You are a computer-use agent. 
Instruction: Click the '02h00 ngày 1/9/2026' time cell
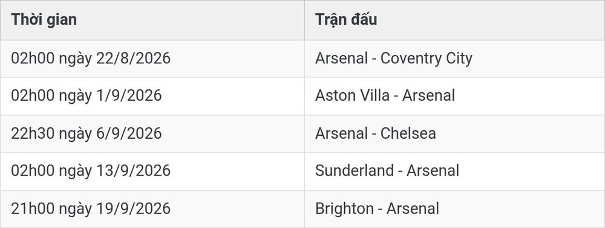tap(152, 96)
